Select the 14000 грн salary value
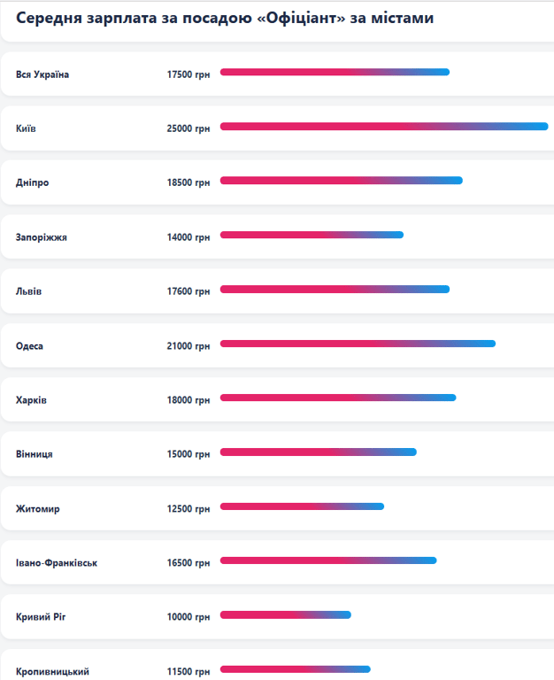 [189, 237]
